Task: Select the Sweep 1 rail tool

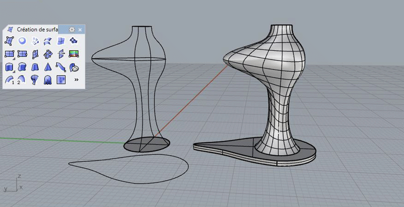Action: click(x=9, y=79)
